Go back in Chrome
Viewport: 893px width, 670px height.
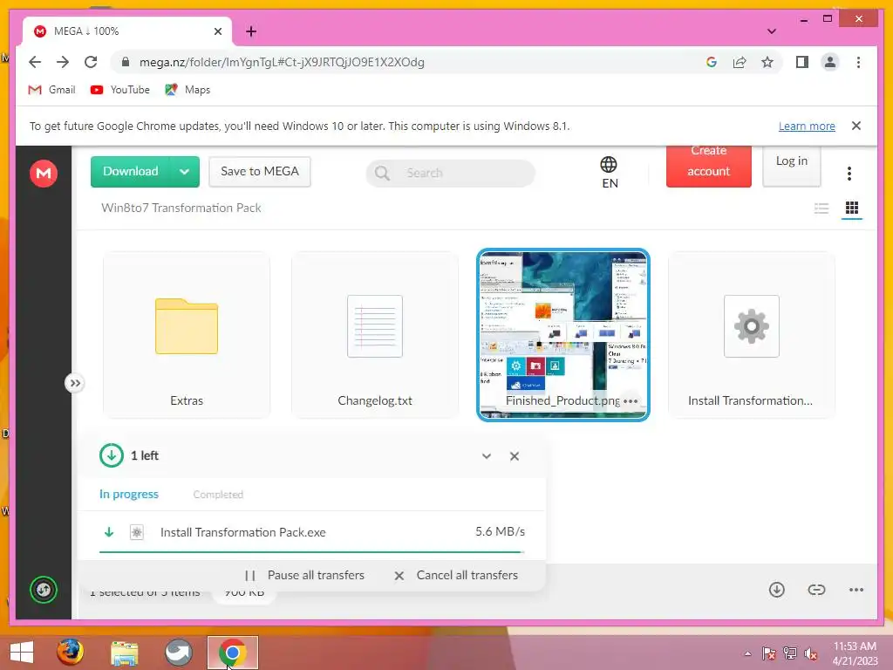point(35,62)
